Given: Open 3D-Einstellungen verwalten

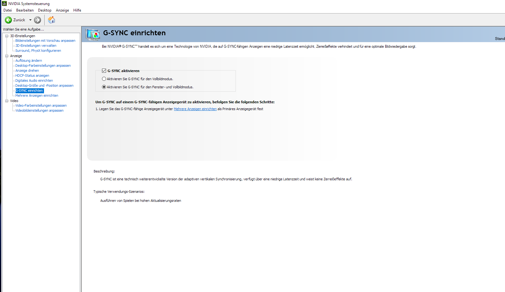Looking at the screenshot, I should (36, 46).
